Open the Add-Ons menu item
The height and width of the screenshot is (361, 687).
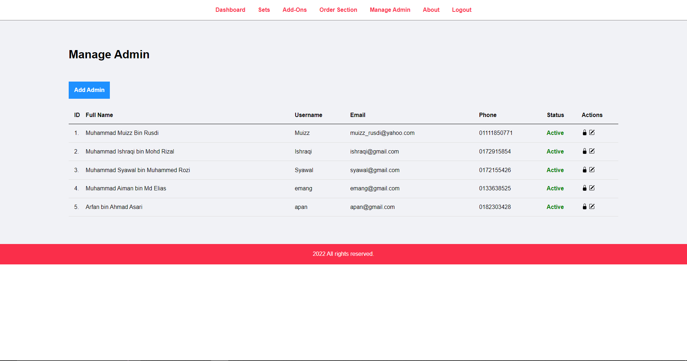[294, 10]
